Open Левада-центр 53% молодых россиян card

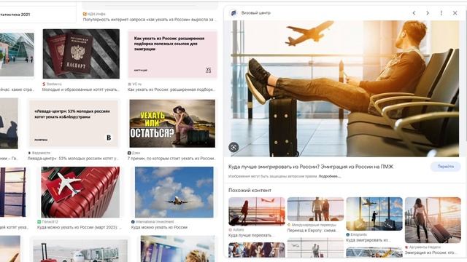coord(73,123)
